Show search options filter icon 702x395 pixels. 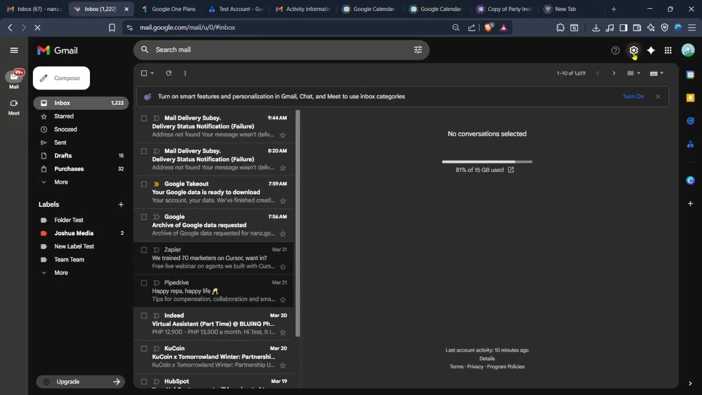point(418,49)
